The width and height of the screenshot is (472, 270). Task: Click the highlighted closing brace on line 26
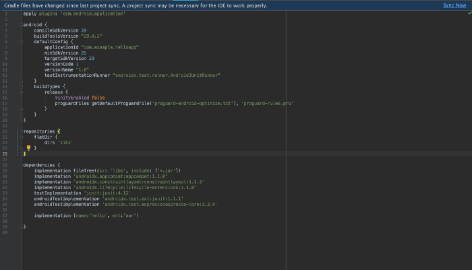pyautogui.click(x=25, y=154)
